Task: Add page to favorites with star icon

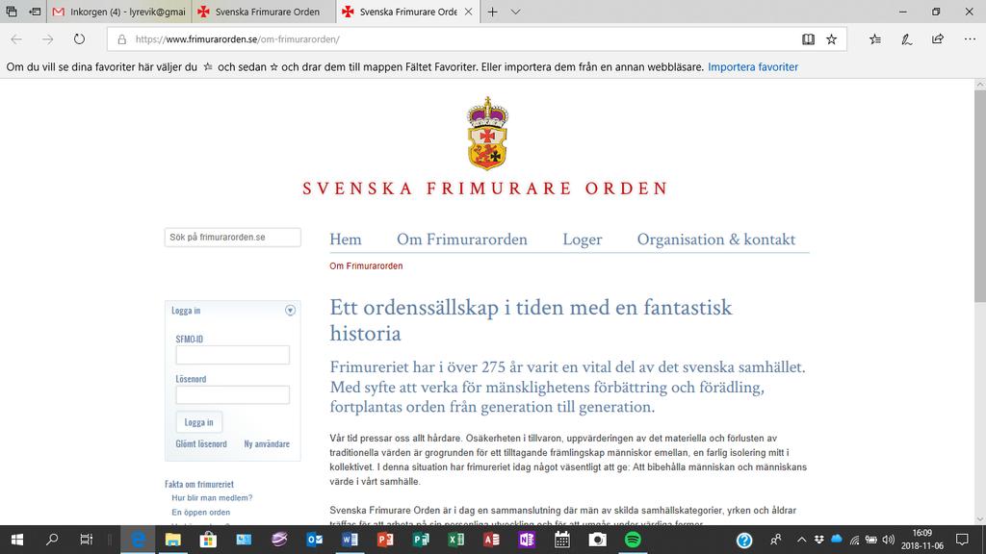Action: 831,38
